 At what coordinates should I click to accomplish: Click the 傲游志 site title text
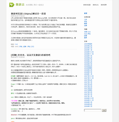(x=20, y=4)
